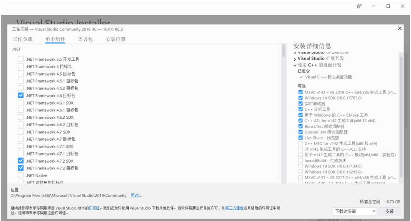Open the 许可证 license link
The height and width of the screenshot is (221, 411).
[x=94, y=208]
